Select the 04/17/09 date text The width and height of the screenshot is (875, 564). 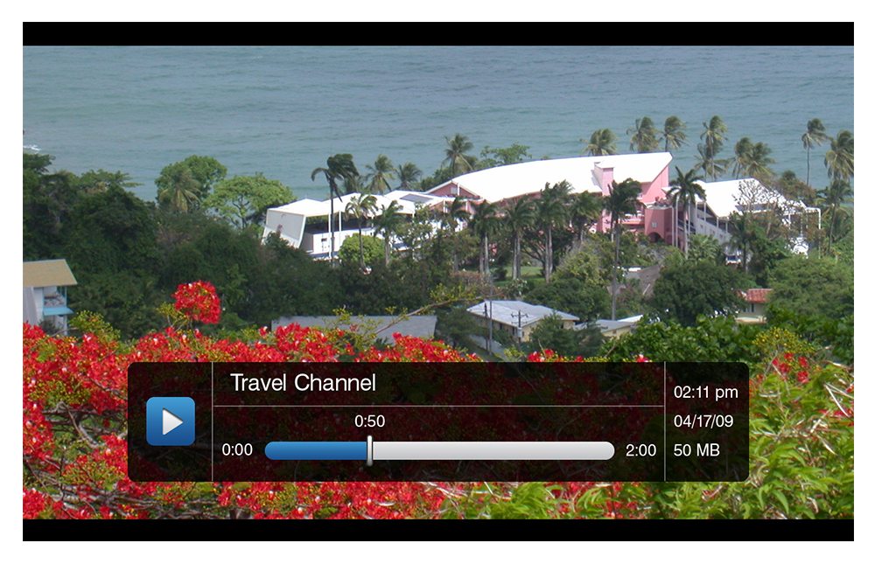coord(703,421)
